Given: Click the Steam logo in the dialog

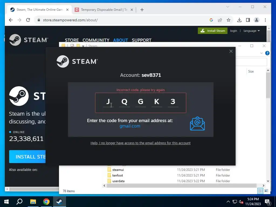Looking at the screenshot, I should click(x=77, y=61).
